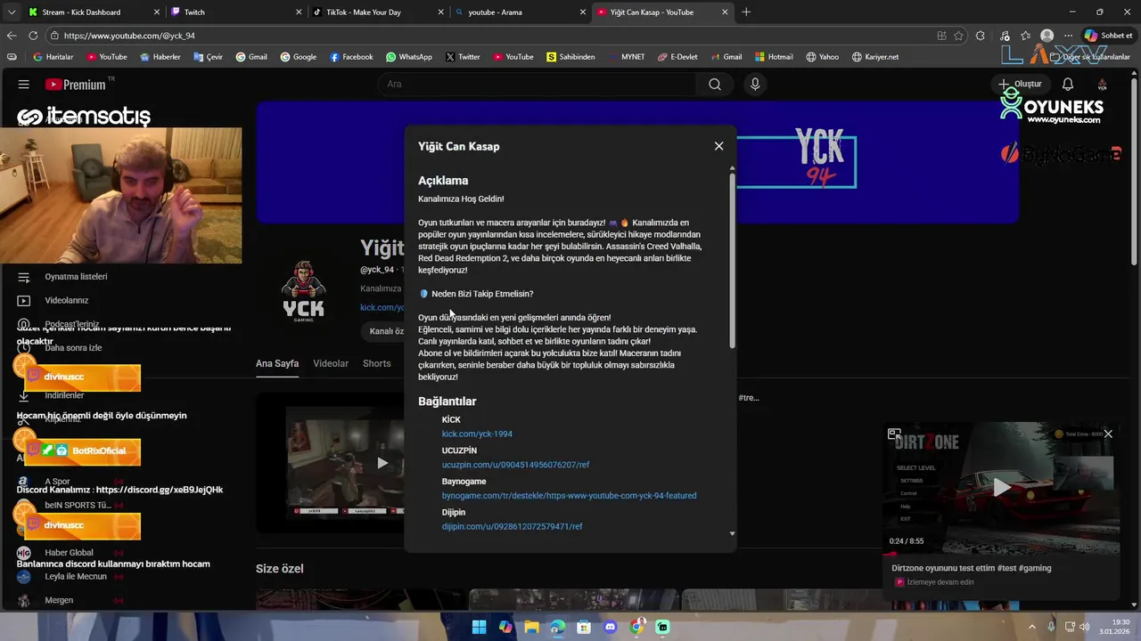Open Microsoft Store from taskbar
Image resolution: width=1141 pixels, height=641 pixels.
pos(584,627)
